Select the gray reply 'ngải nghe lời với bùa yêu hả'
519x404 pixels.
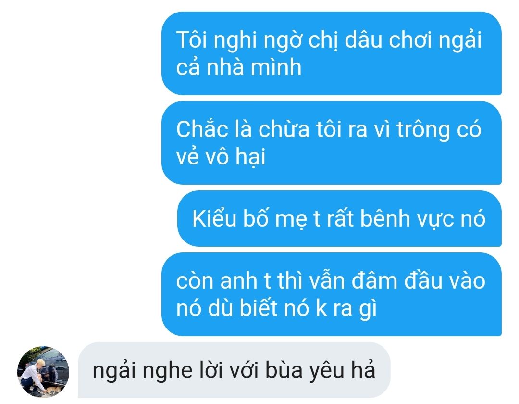click(234, 370)
